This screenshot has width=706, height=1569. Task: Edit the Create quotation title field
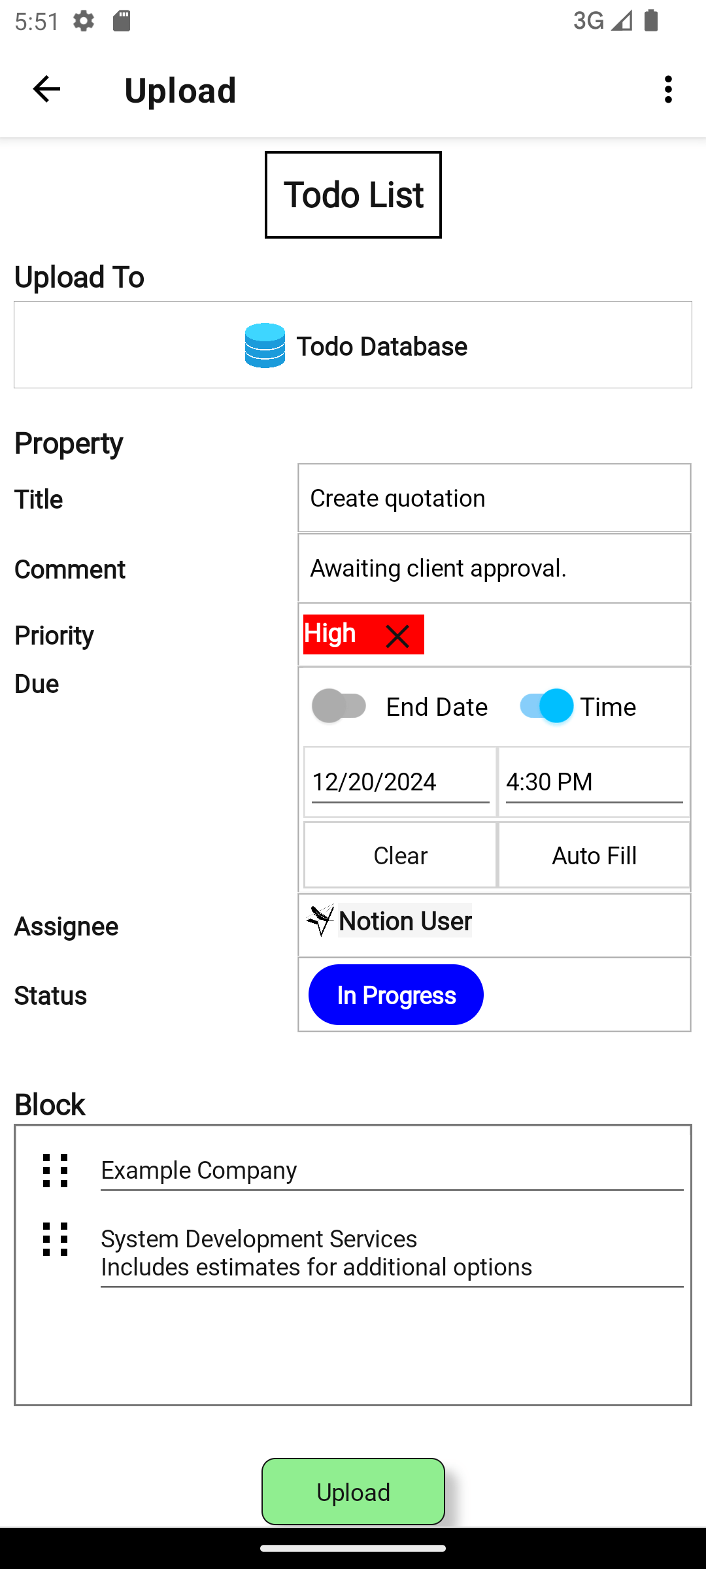[494, 498]
